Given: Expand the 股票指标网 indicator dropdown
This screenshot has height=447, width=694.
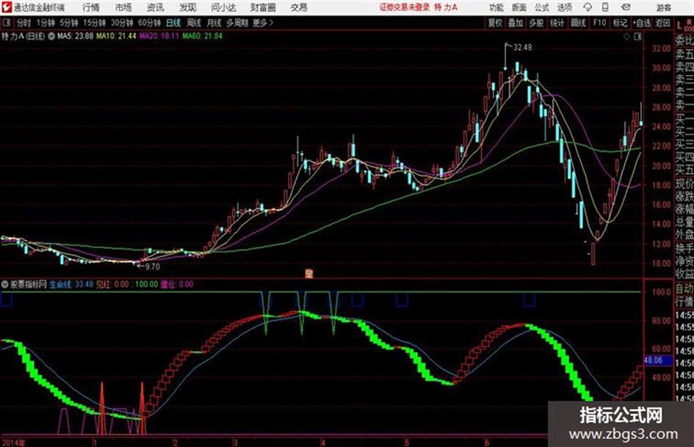Looking at the screenshot, I should [5, 285].
